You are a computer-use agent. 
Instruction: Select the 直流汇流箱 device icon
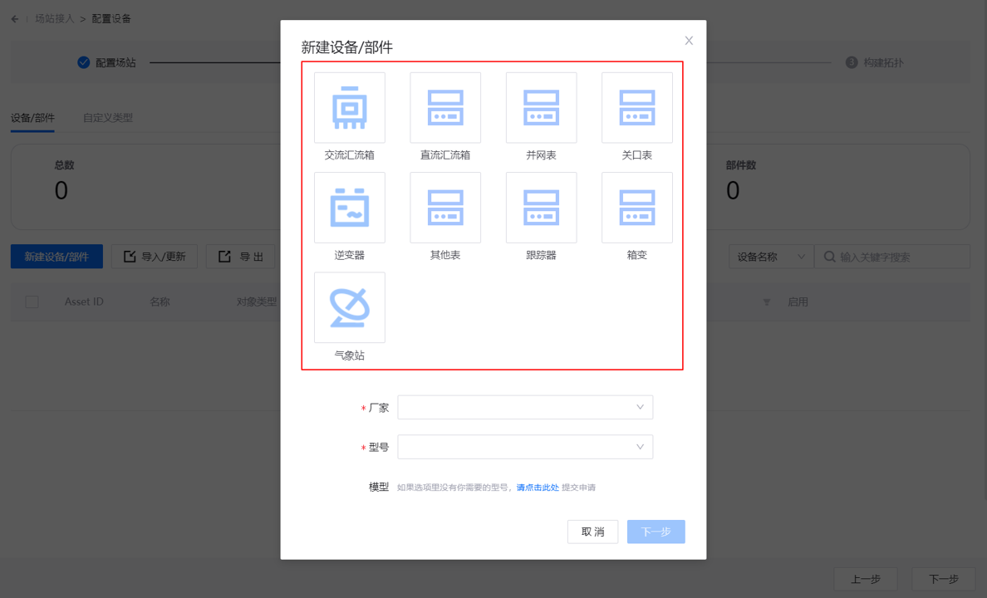(445, 108)
